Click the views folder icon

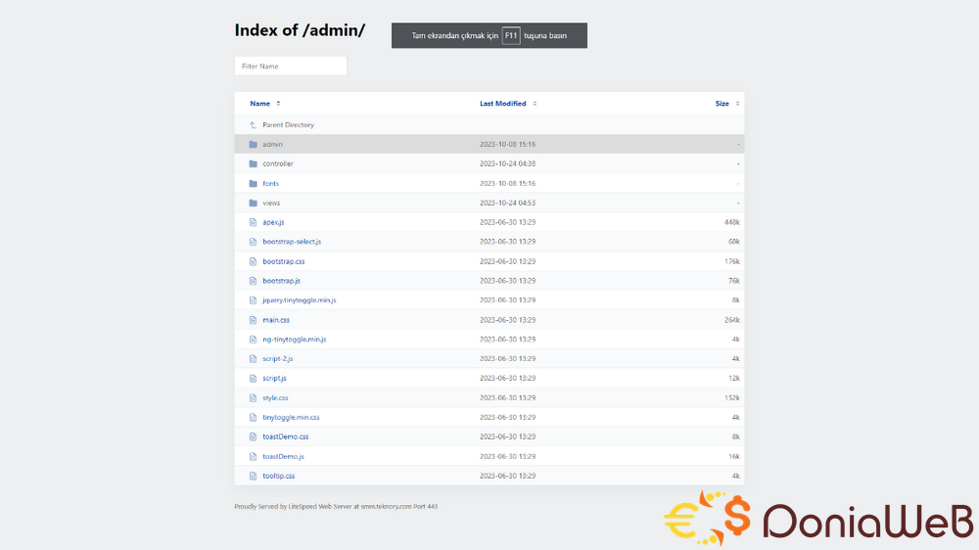coord(253,203)
